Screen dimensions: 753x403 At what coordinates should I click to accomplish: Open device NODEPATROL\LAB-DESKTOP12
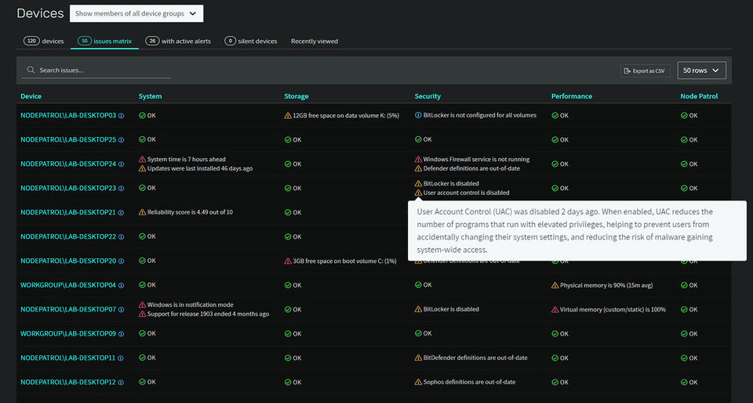(67, 382)
